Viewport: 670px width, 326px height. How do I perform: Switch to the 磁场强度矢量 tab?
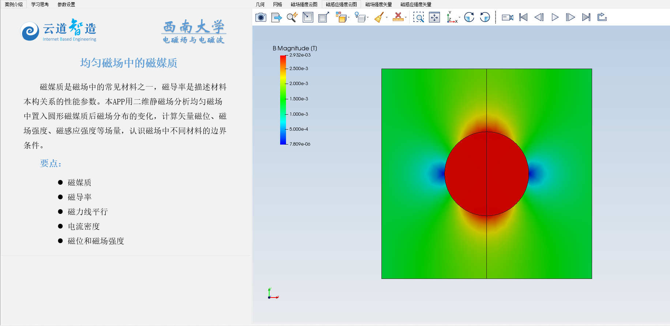(x=379, y=4)
